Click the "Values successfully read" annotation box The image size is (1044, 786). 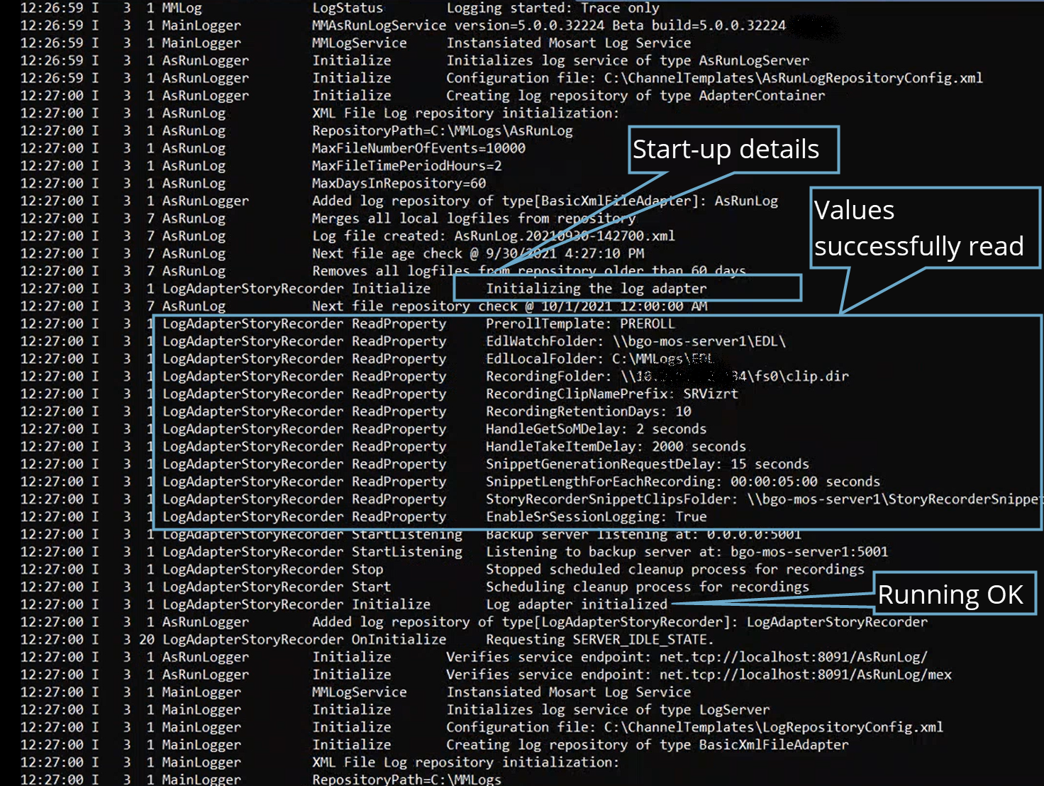[x=918, y=228]
